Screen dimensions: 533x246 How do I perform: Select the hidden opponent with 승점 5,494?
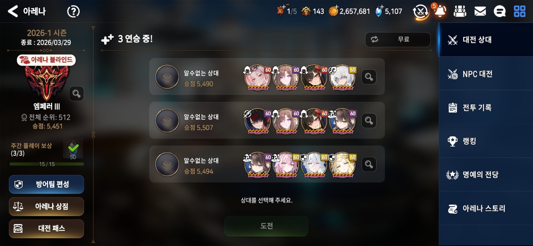pos(267,164)
